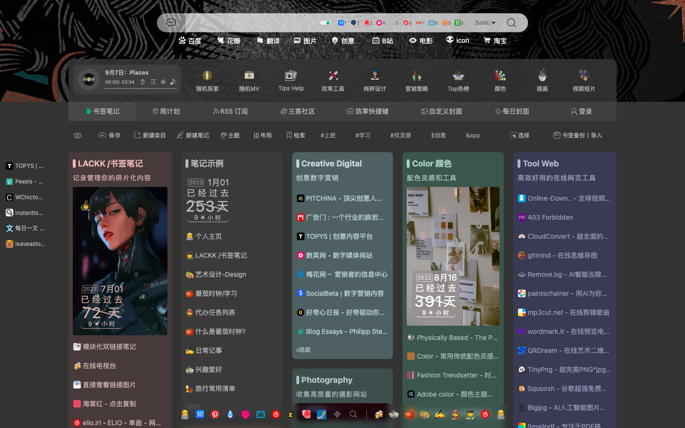Toggle the eye visibility icon in toolbar
The image size is (685, 428).
[x=78, y=136]
